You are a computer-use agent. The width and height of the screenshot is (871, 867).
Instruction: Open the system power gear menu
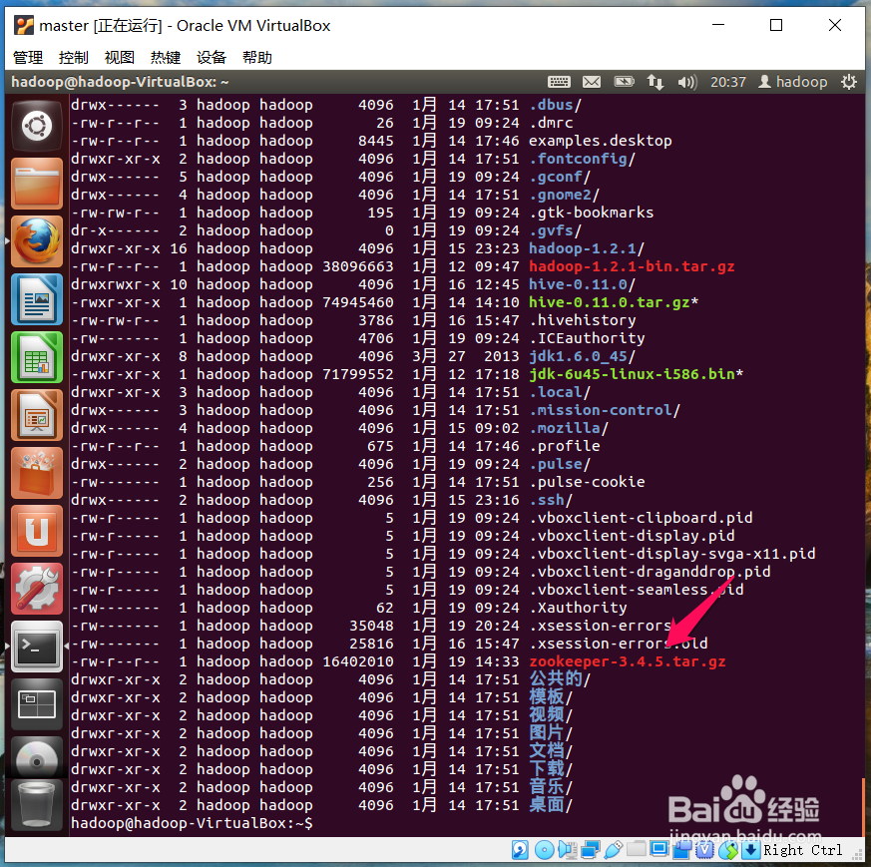[x=849, y=82]
